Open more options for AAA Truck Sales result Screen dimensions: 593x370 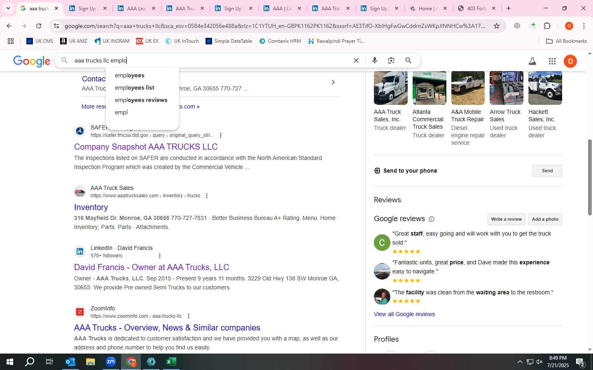(x=207, y=196)
